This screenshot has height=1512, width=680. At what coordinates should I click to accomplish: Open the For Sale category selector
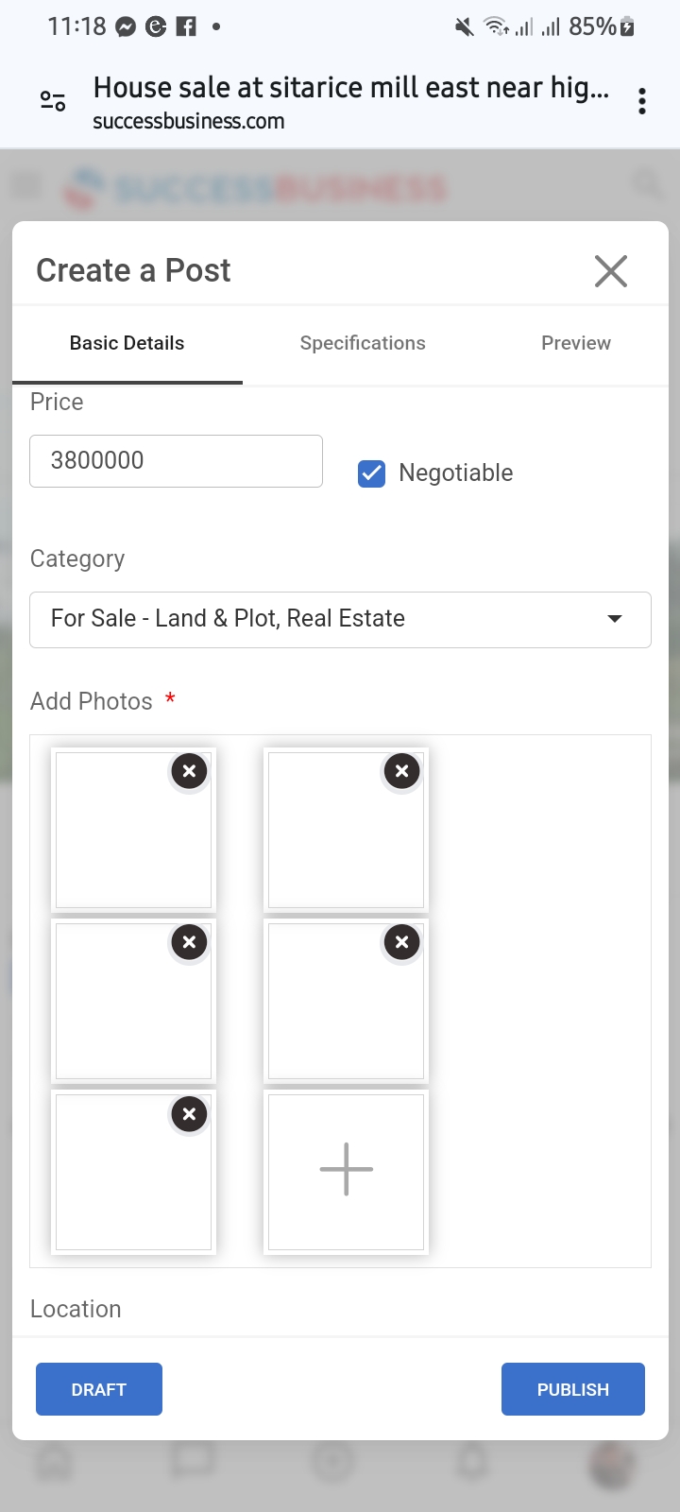click(321, 619)
